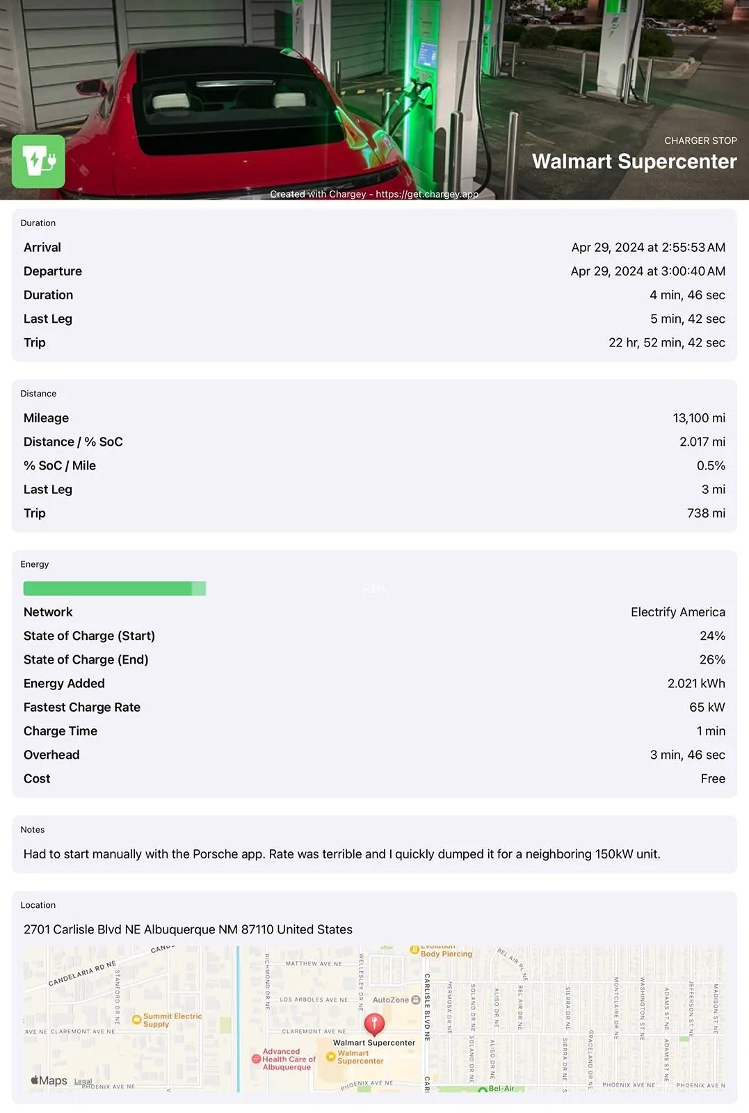Click the Apple Maps logo
This screenshot has height=1113, width=749.
[x=49, y=1080]
